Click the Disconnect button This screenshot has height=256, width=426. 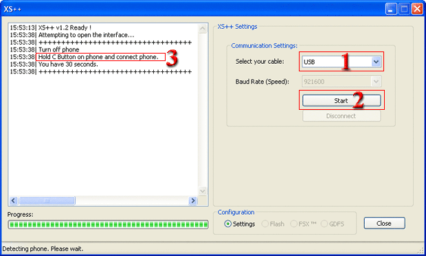coord(341,116)
